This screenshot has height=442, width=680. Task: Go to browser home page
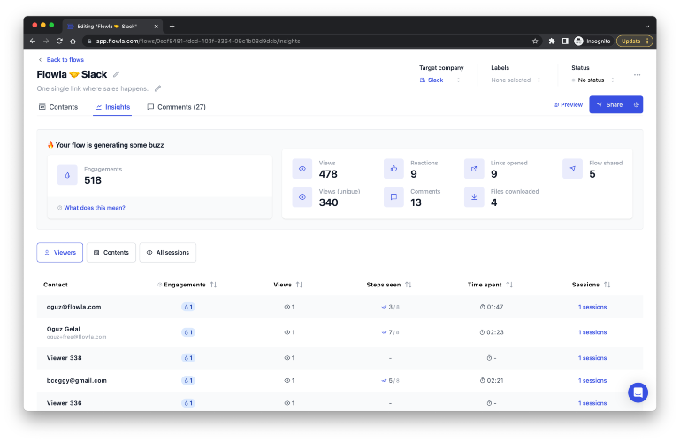point(73,42)
